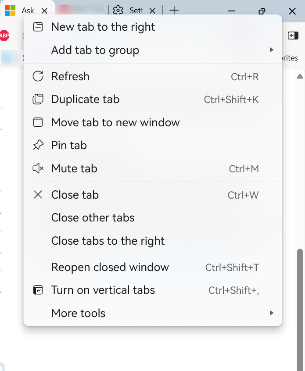Click the X icon next to Close tab
The image size is (305, 371).
(x=38, y=195)
